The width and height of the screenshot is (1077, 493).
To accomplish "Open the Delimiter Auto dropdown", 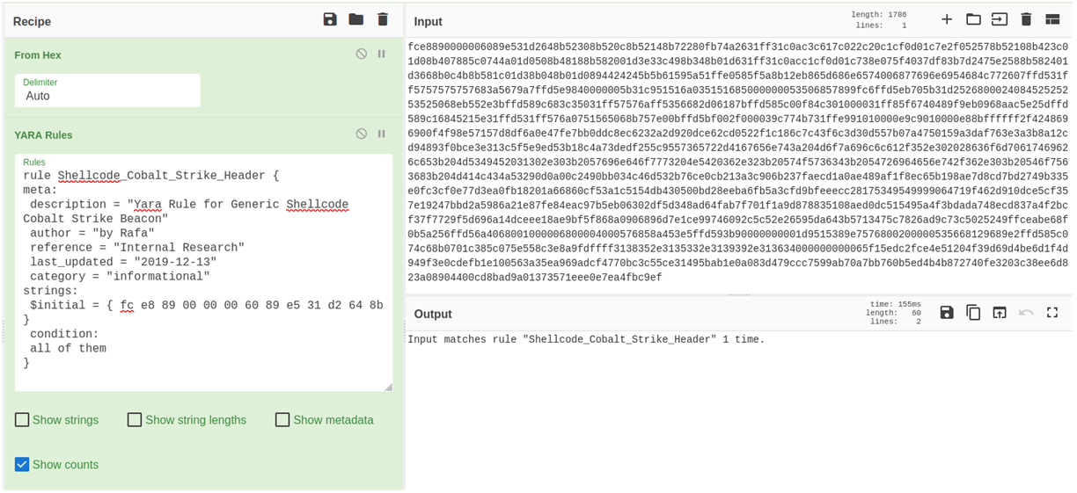I will click(107, 90).
